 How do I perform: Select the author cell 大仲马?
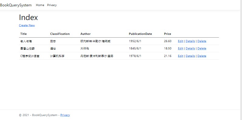(x=85, y=48)
